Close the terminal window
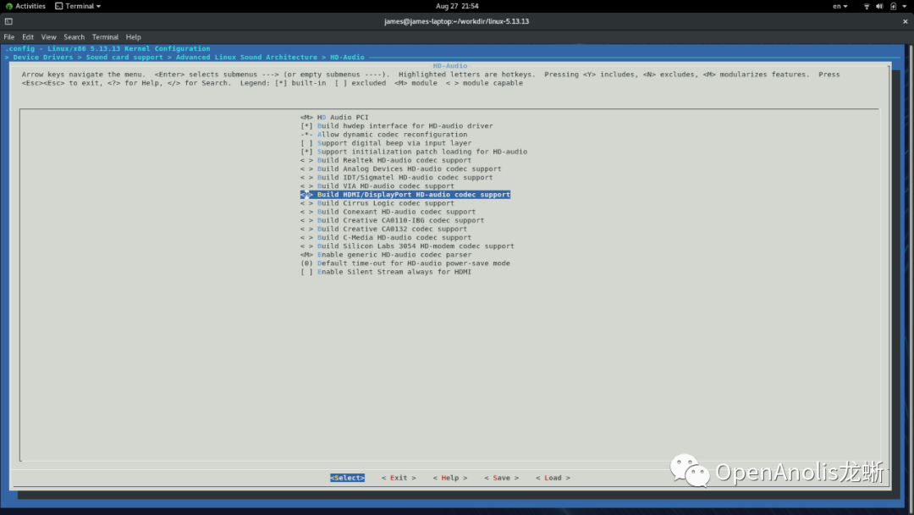The height and width of the screenshot is (515, 914). click(906, 21)
